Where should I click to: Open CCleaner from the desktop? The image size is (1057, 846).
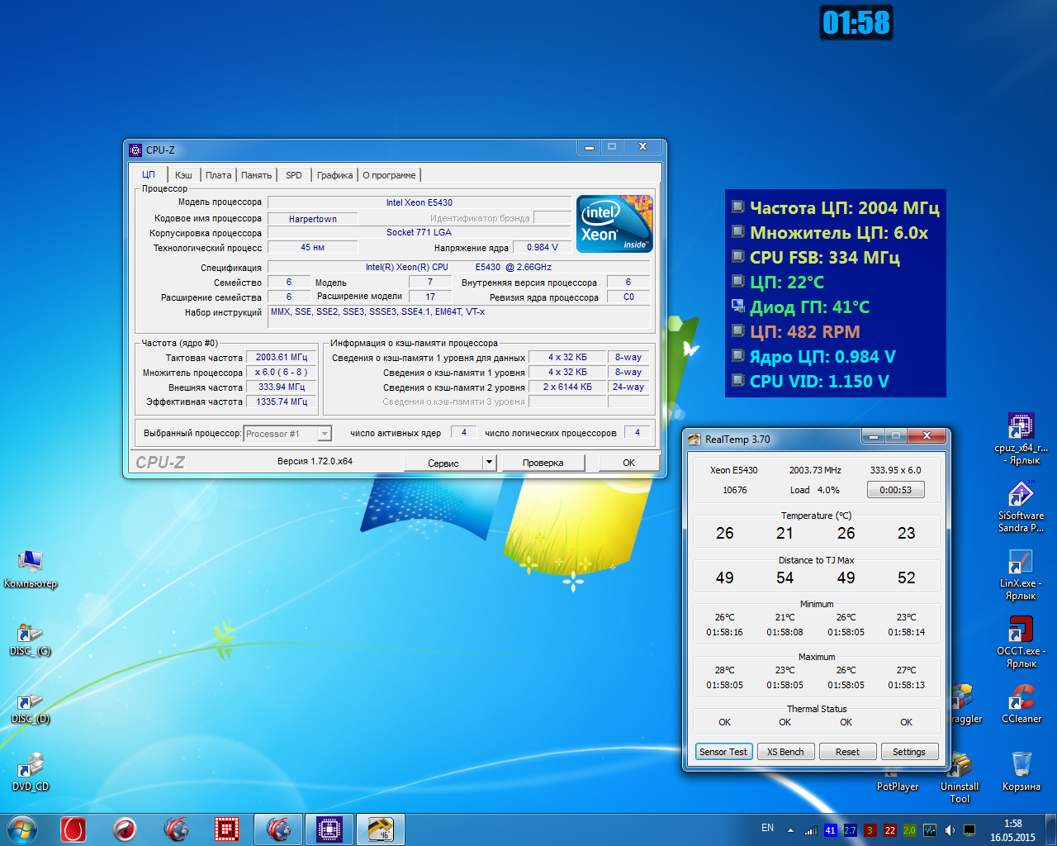pos(1021,704)
